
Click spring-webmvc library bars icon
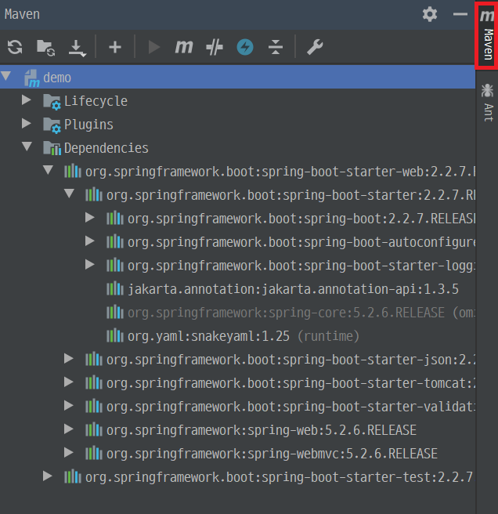click(94, 453)
